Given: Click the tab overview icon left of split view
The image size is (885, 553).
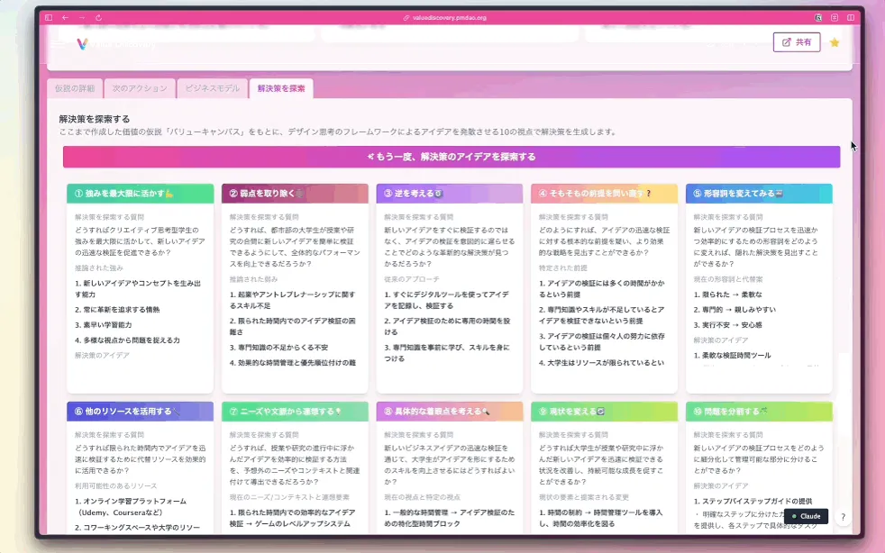Looking at the screenshot, I should coord(835,17).
